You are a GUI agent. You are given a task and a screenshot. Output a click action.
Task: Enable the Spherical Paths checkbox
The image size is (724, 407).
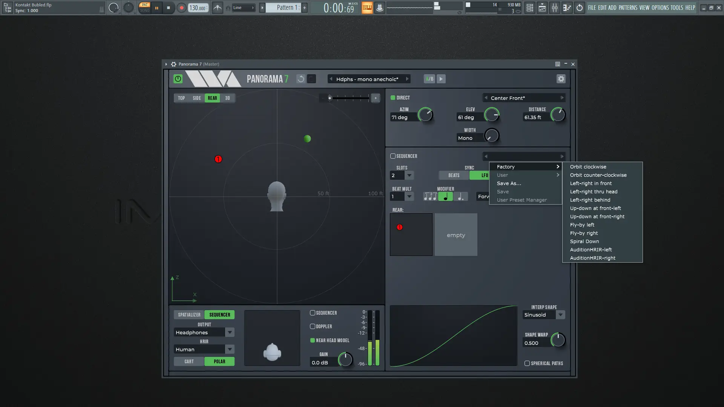click(527, 363)
